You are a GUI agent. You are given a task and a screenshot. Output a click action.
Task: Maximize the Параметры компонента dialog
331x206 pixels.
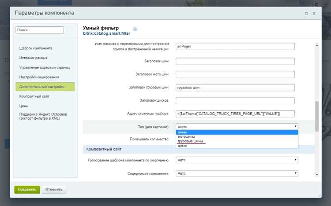coord(306,13)
